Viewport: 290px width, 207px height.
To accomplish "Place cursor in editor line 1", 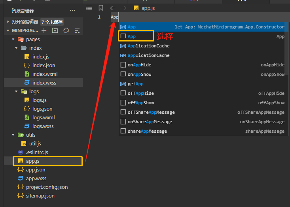I will [200, 17].
